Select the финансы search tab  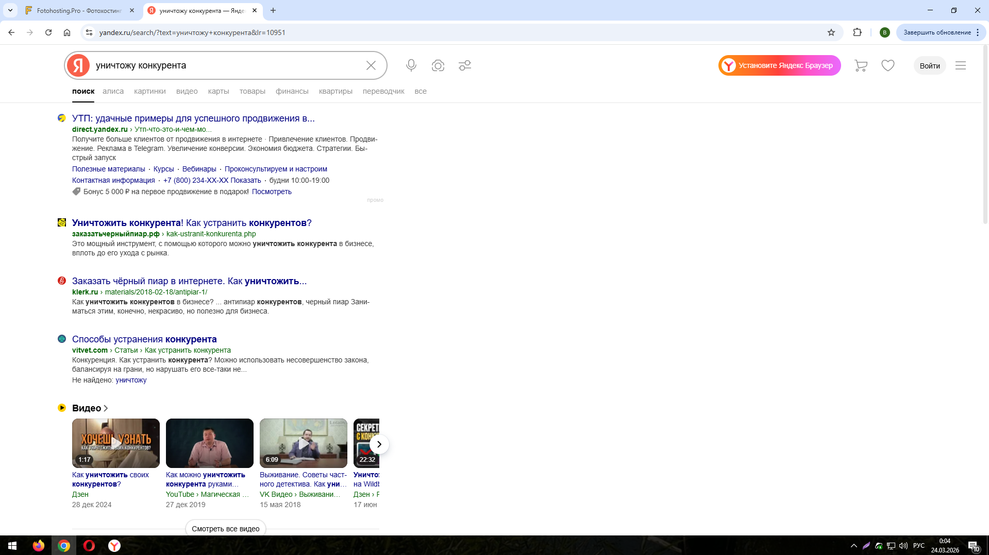[292, 91]
